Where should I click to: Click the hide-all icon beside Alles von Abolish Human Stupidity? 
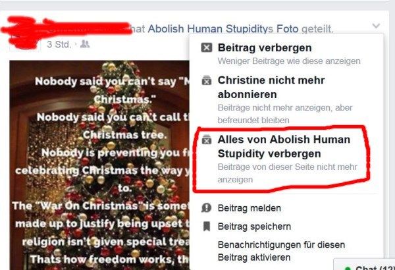click(207, 140)
